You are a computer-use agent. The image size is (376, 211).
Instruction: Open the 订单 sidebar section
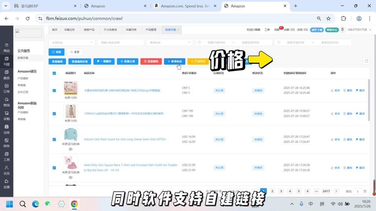point(6,89)
